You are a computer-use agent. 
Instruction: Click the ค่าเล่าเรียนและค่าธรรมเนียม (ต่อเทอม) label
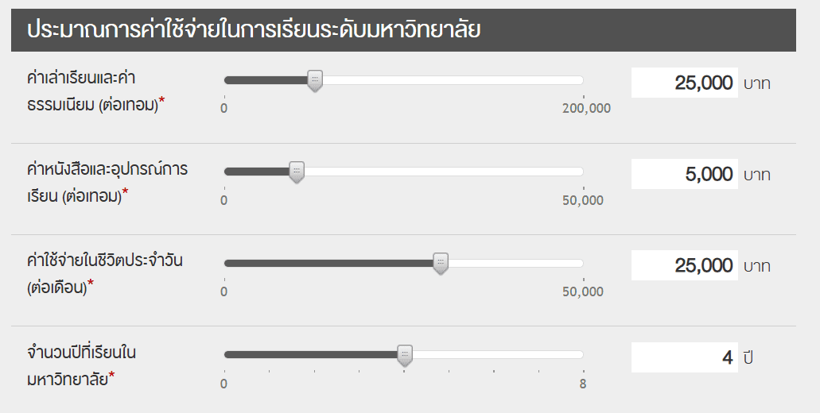[x=95, y=91]
